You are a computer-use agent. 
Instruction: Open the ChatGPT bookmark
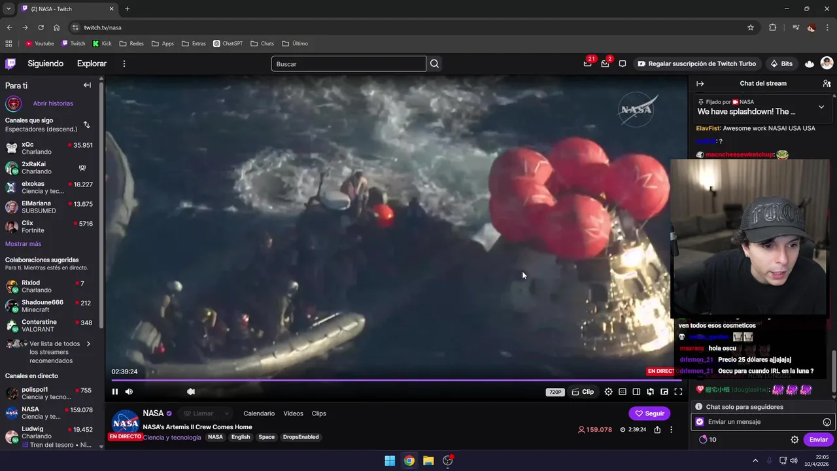(228, 44)
